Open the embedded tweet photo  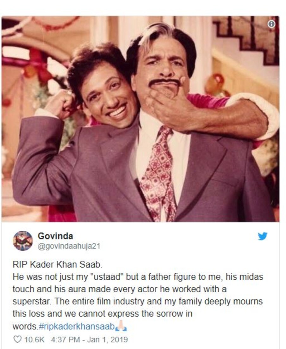tap(140, 119)
